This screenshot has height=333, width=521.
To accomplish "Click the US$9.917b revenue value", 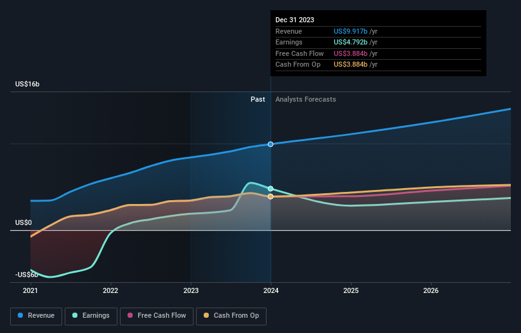I will [x=350, y=31].
